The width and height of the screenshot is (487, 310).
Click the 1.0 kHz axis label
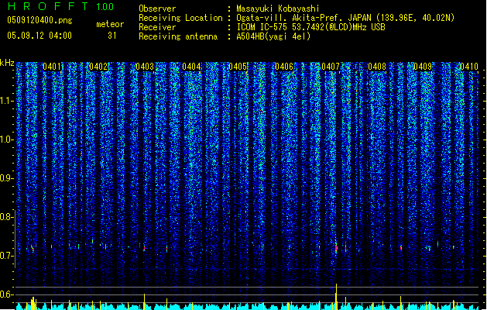7,139
